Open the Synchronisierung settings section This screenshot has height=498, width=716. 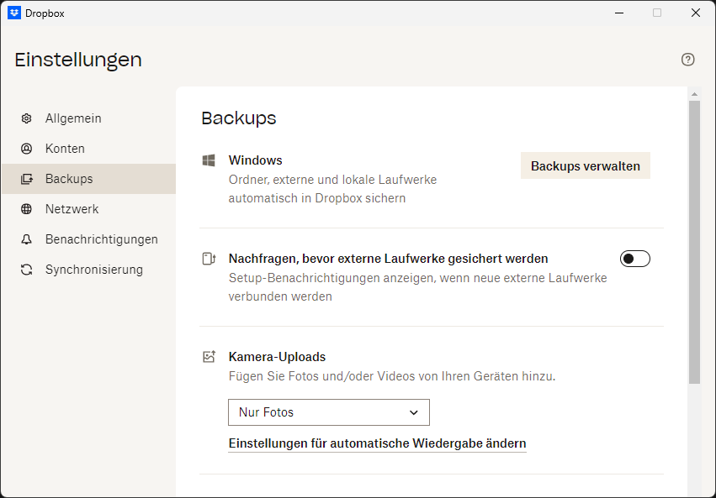coord(93,270)
